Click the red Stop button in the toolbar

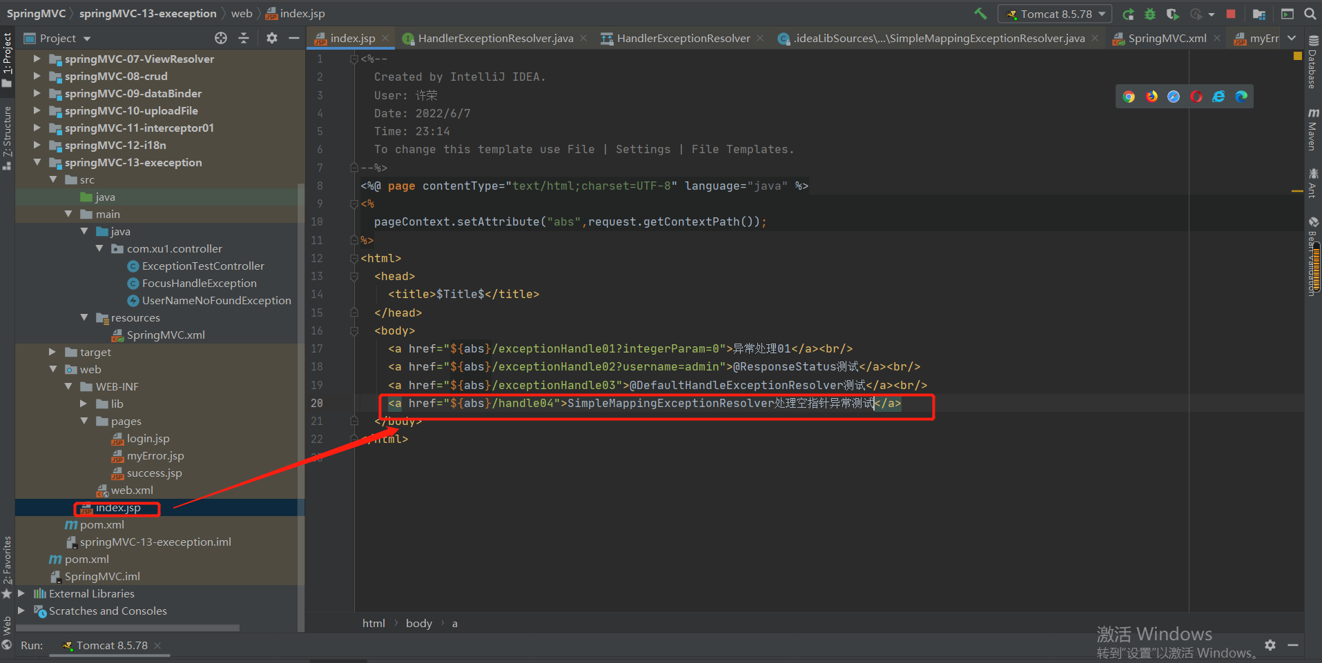coord(1231,14)
